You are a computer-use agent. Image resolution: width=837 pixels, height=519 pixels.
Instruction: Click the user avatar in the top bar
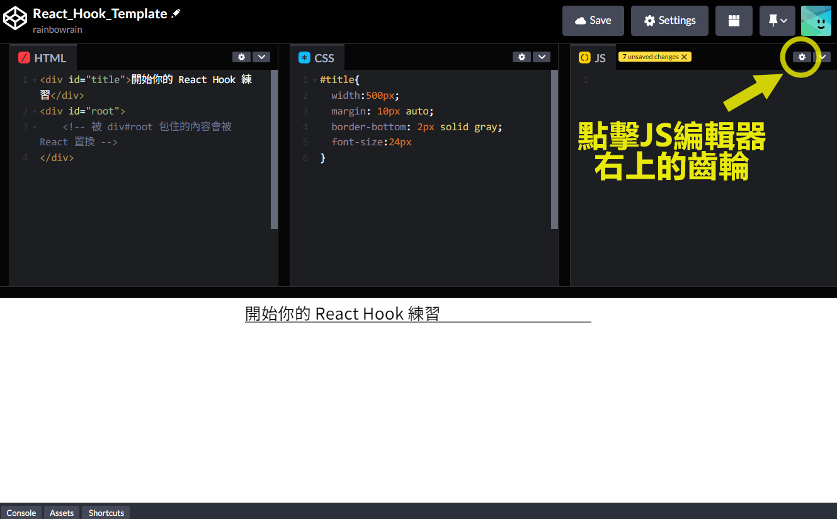[816, 20]
